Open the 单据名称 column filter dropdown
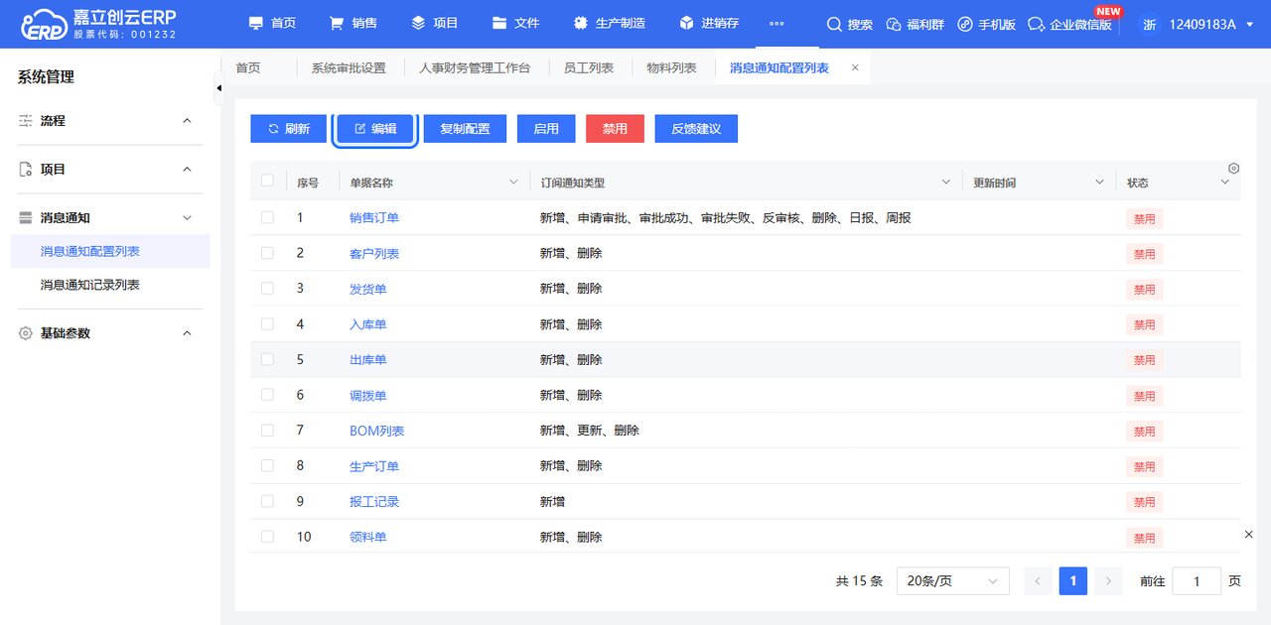Viewport: 1271px width, 625px height. click(513, 183)
